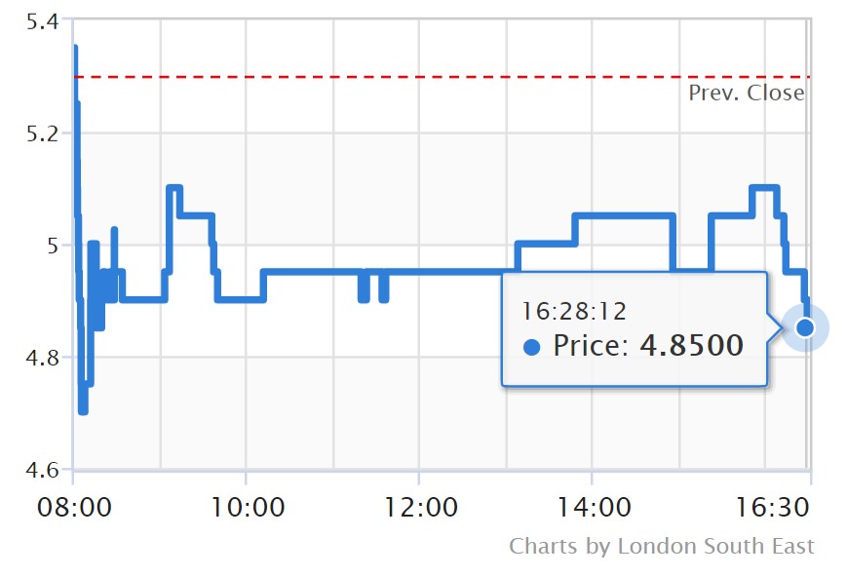The image size is (847, 577).
Task: Click the morning low point near 4.7
Action: point(83,409)
